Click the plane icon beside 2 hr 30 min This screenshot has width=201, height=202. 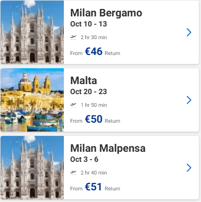73,37
